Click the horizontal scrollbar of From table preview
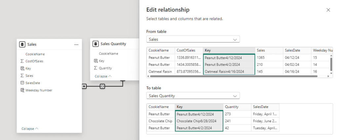338x140 pixels. point(231,76)
